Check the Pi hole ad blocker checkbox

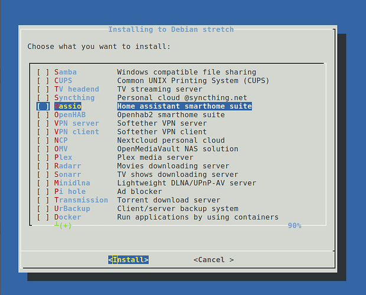43,192
